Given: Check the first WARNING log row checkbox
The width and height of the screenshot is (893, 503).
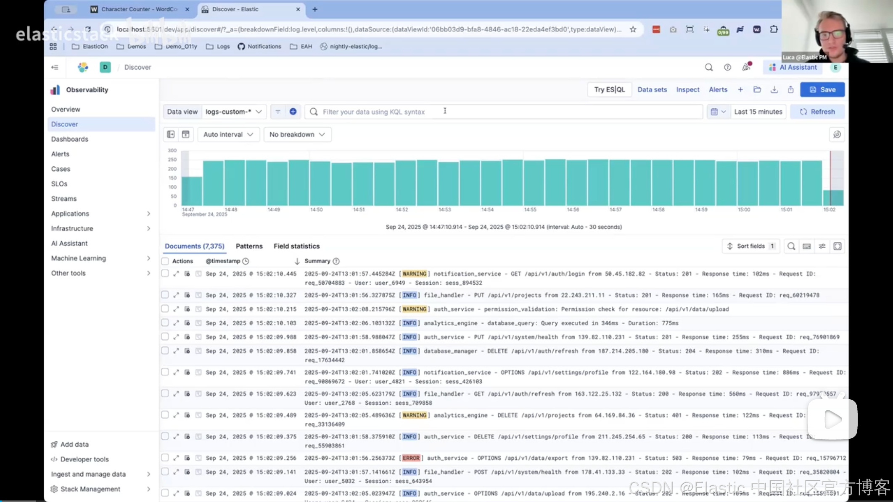Looking at the screenshot, I should coord(165,274).
